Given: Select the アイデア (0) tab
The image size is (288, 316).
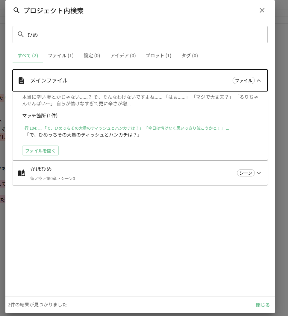Looking at the screenshot, I should coord(123,56).
